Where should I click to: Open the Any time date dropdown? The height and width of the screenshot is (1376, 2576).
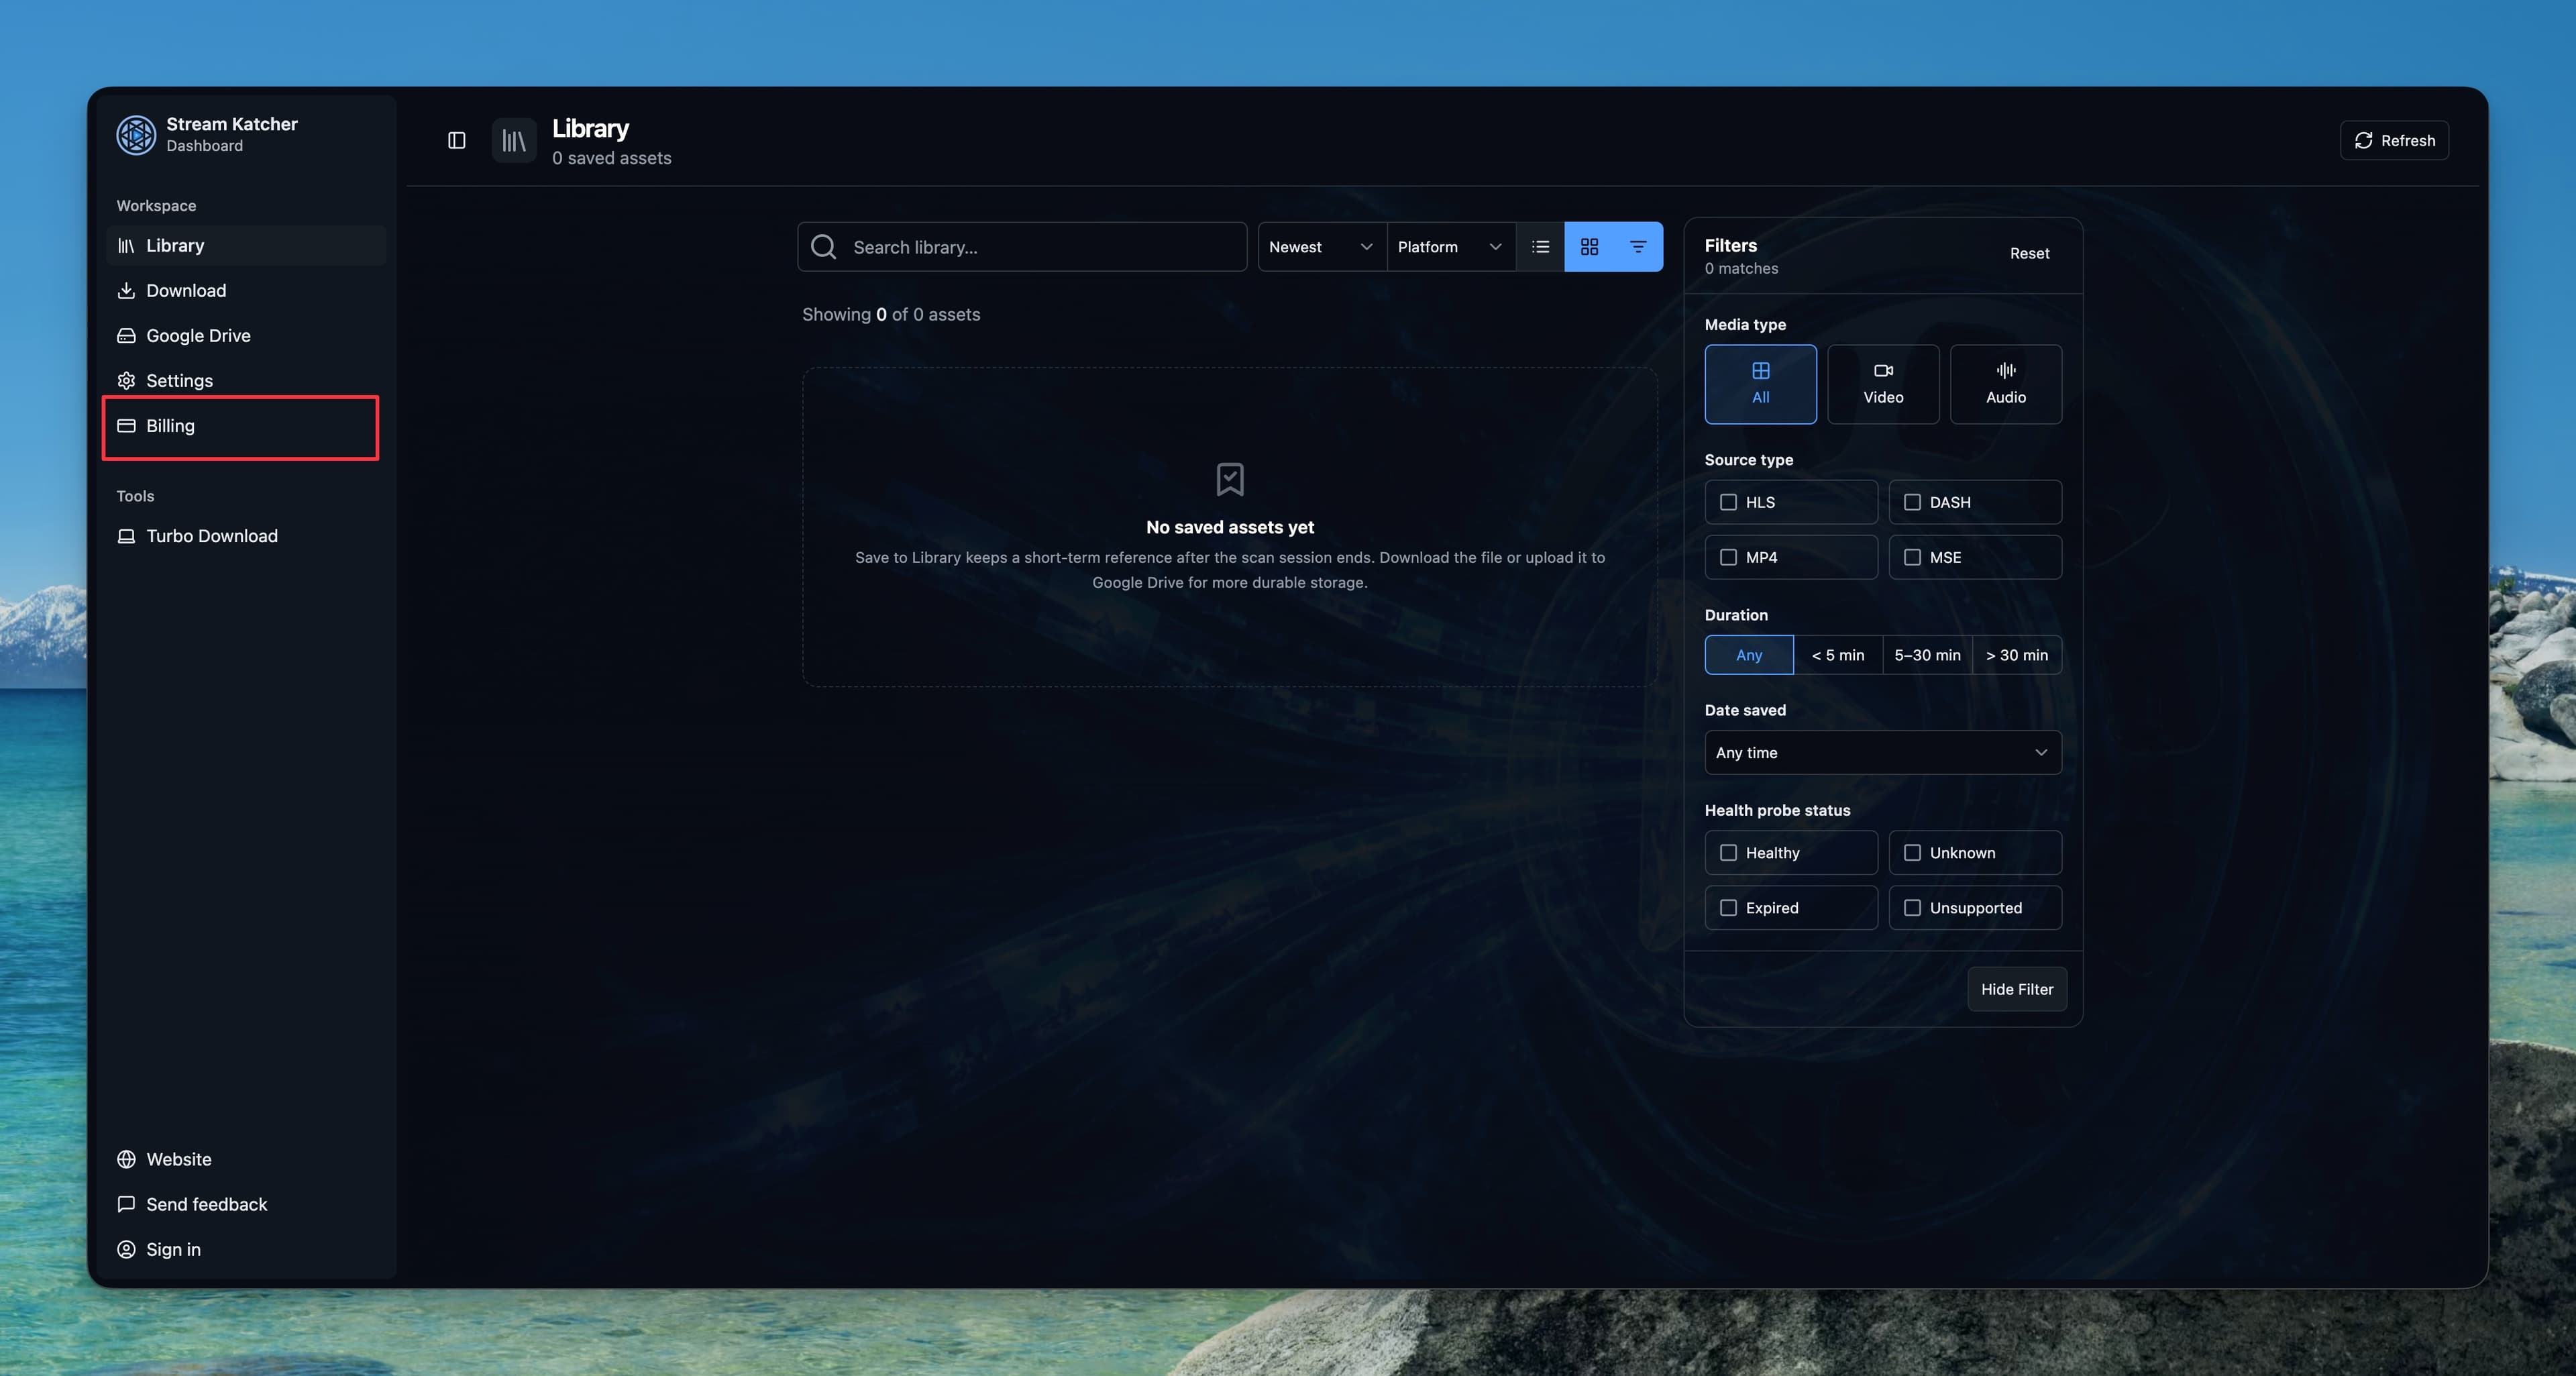(x=1883, y=752)
